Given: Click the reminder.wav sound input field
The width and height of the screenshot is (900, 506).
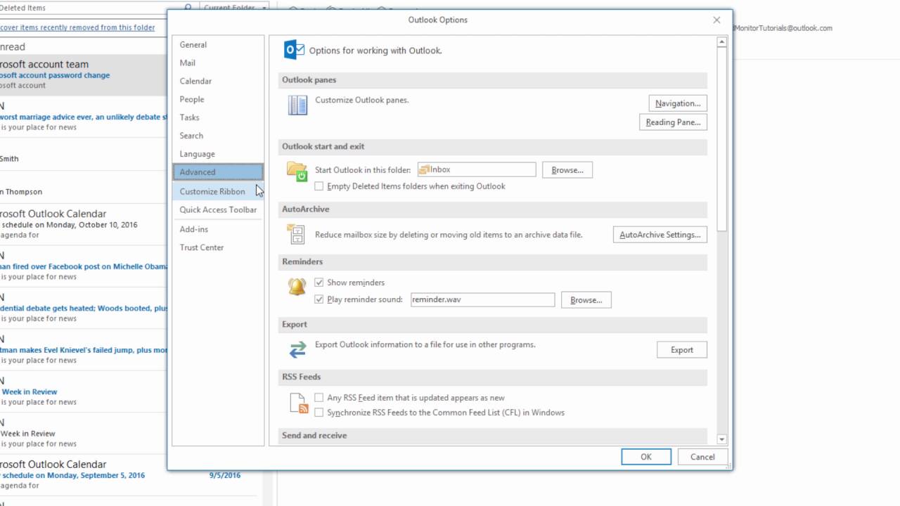Looking at the screenshot, I should (483, 299).
